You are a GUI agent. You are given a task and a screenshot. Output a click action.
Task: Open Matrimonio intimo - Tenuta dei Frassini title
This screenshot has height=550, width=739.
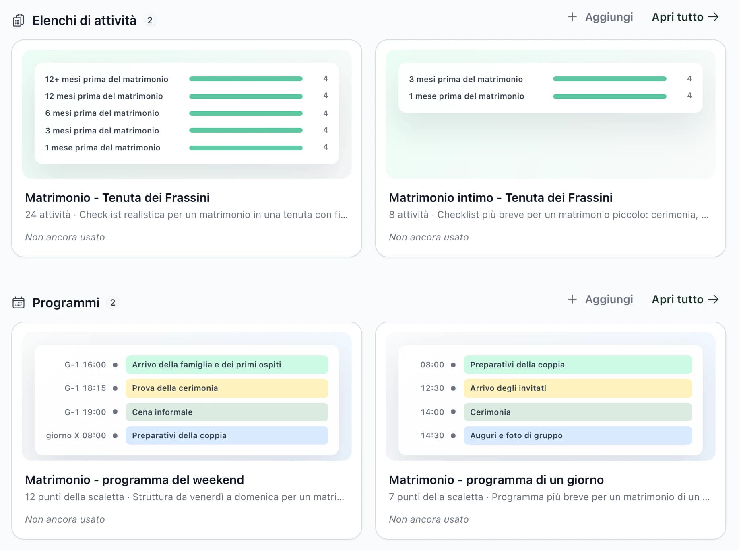[501, 197]
